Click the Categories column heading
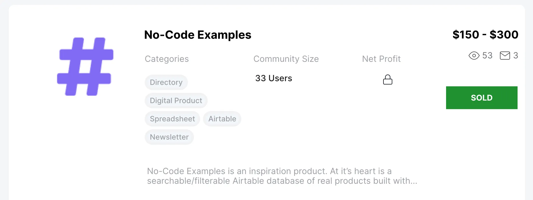This screenshot has height=200, width=533. point(167,59)
